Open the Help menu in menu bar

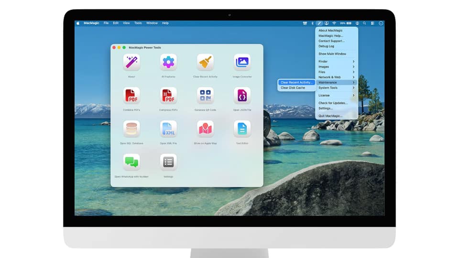165,23
